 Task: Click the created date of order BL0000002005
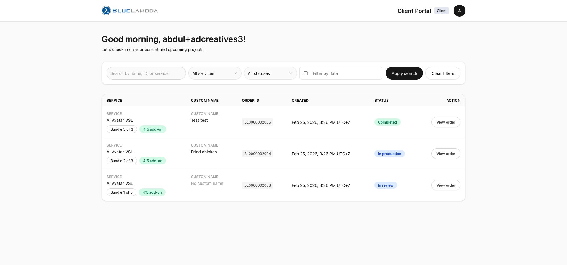click(x=321, y=122)
